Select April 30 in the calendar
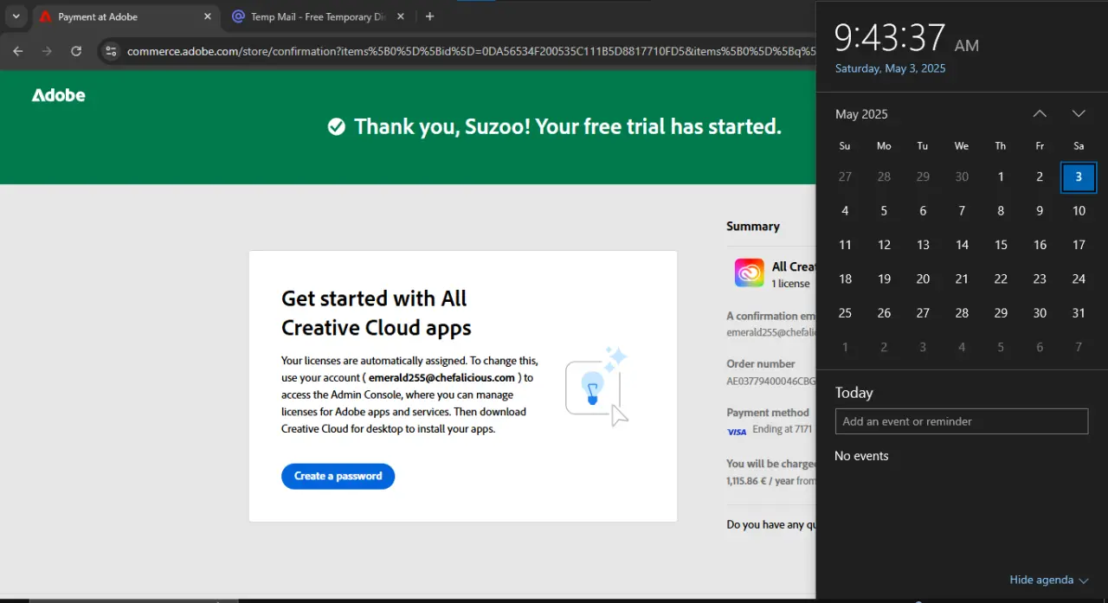This screenshot has height=603, width=1108. click(962, 176)
